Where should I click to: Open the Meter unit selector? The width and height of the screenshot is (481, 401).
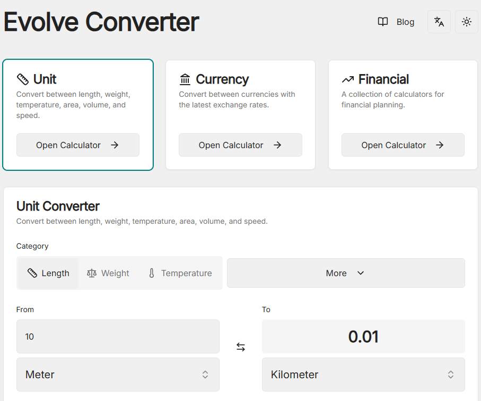[x=117, y=375]
